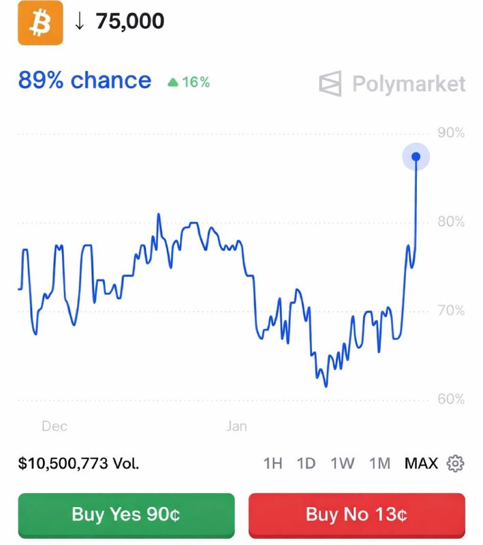Viewport: 483px width, 545px height.
Task: Select the latest price marker dot on chart
Action: coord(416,156)
